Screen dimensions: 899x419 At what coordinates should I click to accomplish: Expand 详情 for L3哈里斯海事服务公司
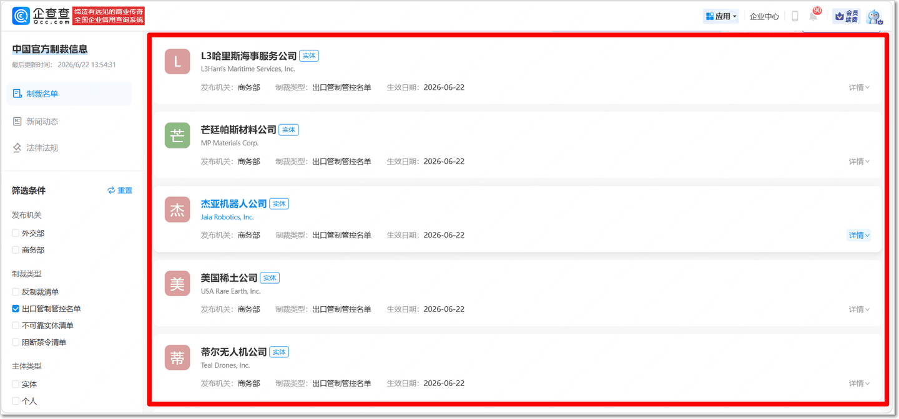coord(859,87)
